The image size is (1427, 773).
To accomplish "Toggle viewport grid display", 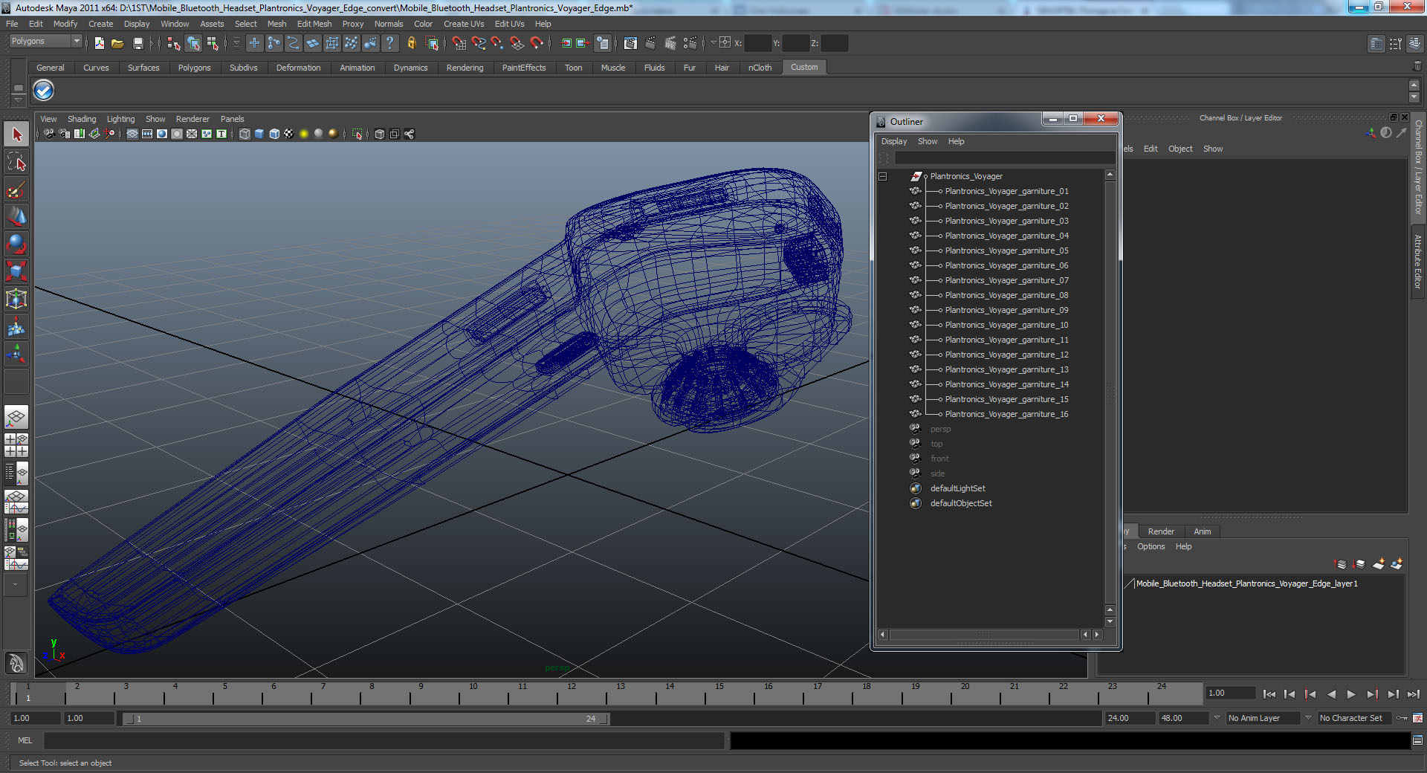I will (x=132, y=134).
